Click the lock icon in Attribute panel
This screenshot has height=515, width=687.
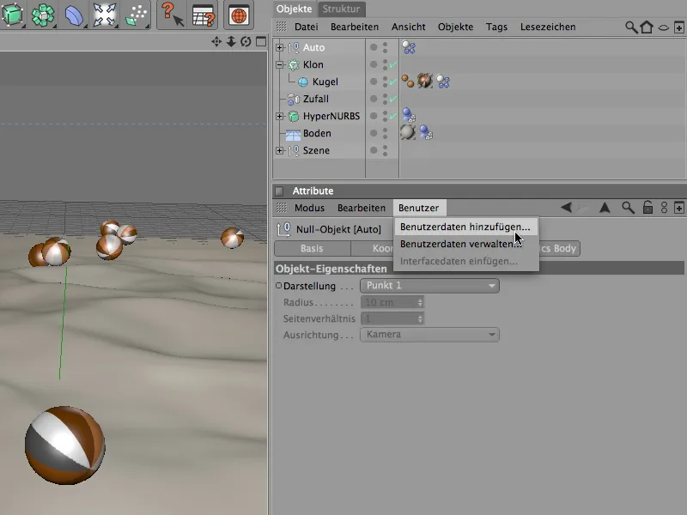point(647,208)
